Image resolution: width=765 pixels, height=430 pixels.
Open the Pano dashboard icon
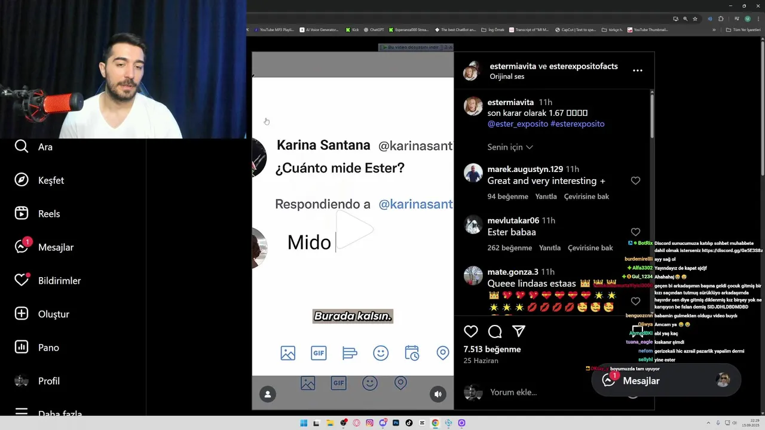point(22,347)
